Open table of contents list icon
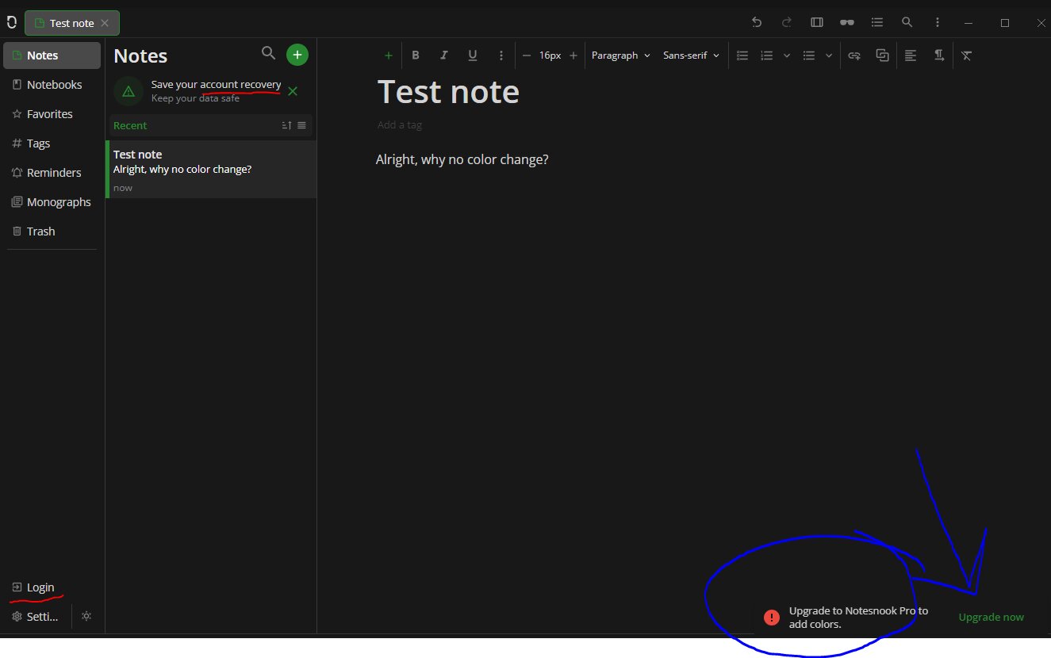 [877, 22]
